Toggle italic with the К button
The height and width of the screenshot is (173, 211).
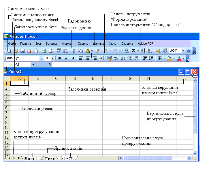click(66, 58)
